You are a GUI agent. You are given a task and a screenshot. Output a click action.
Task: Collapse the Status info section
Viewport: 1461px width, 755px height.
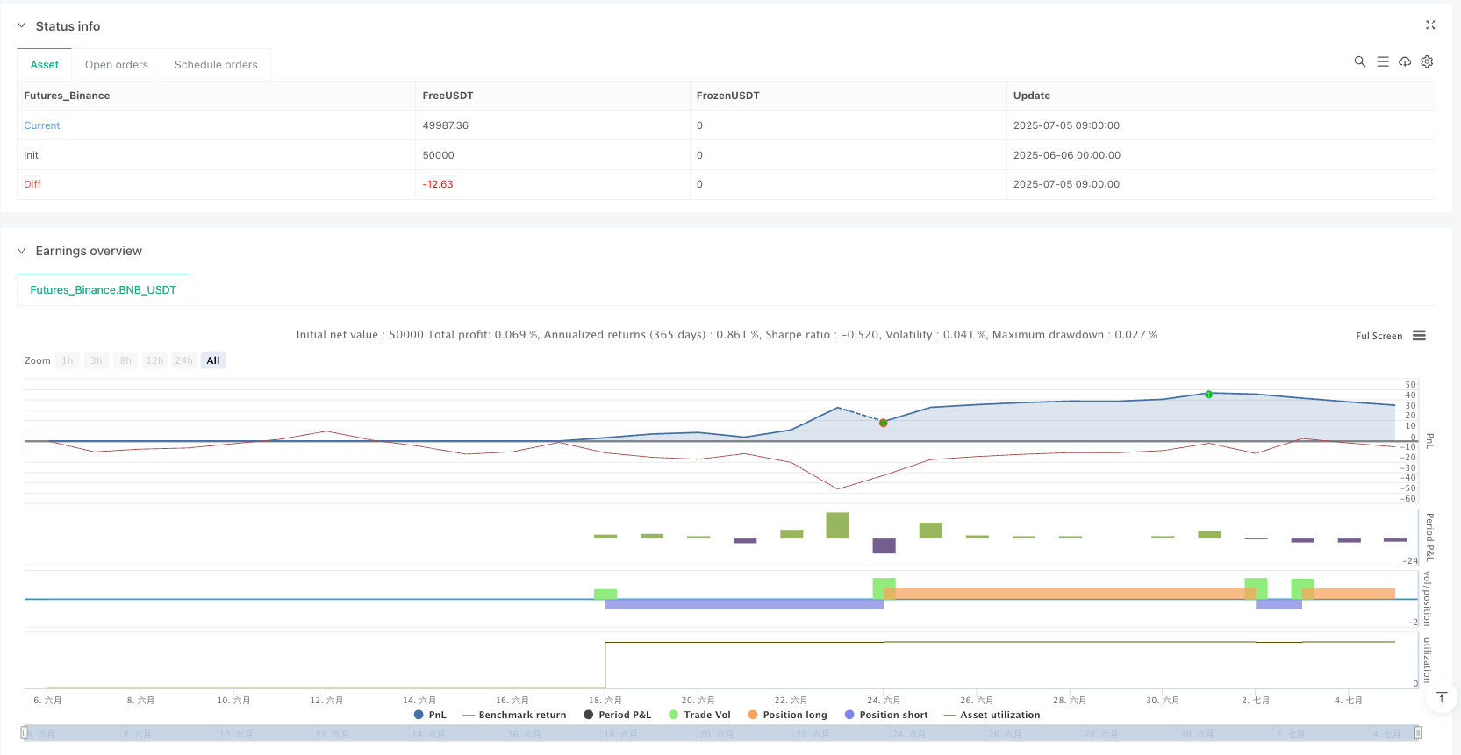(22, 26)
